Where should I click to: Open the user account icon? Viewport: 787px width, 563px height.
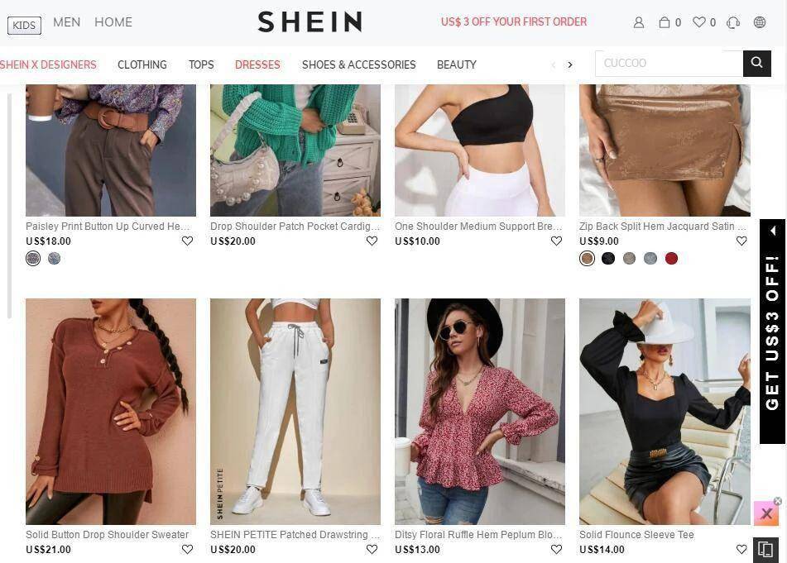point(638,22)
